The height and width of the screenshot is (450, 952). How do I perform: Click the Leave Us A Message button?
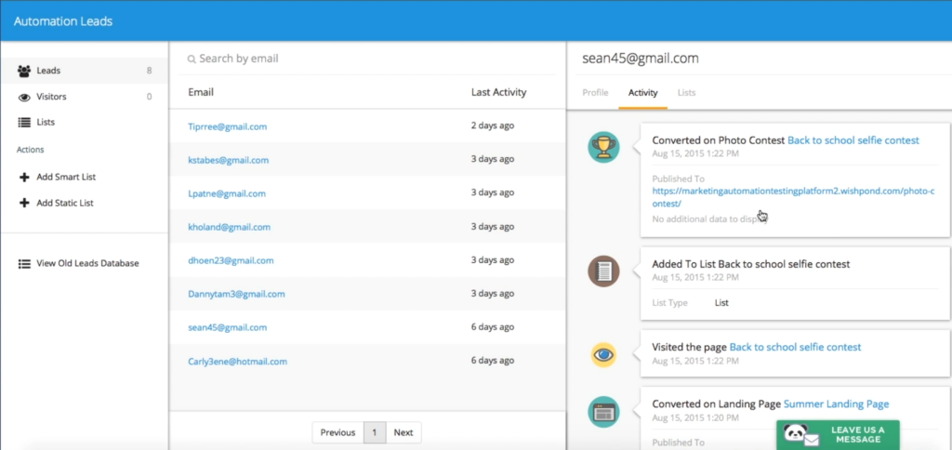click(x=838, y=435)
